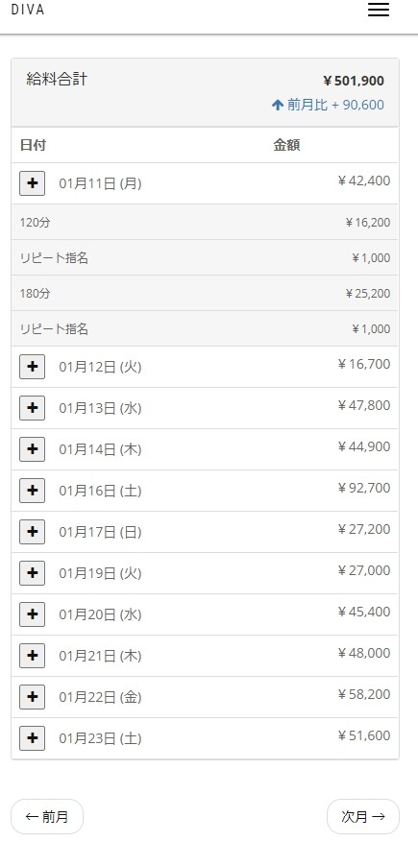
Task: Open breakdown for 01月19日 (火)
Action: click(x=33, y=573)
